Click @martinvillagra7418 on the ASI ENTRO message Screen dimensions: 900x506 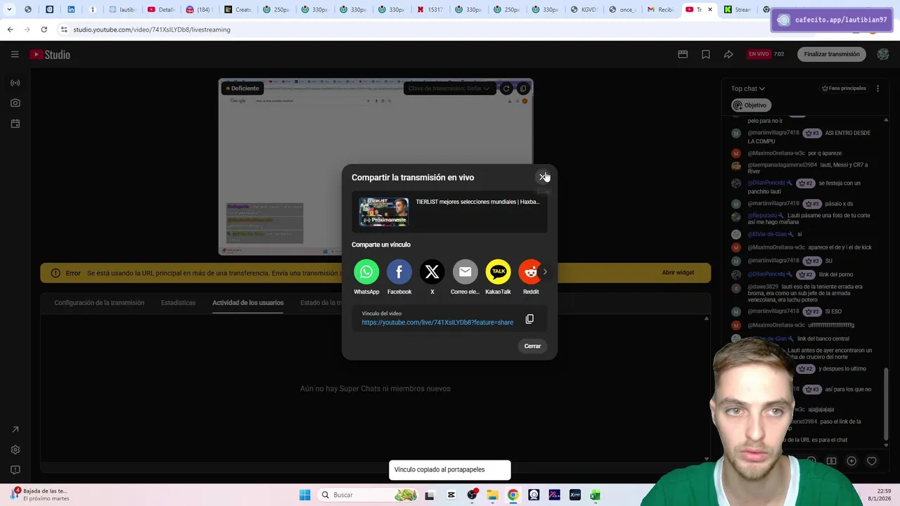coord(773,133)
